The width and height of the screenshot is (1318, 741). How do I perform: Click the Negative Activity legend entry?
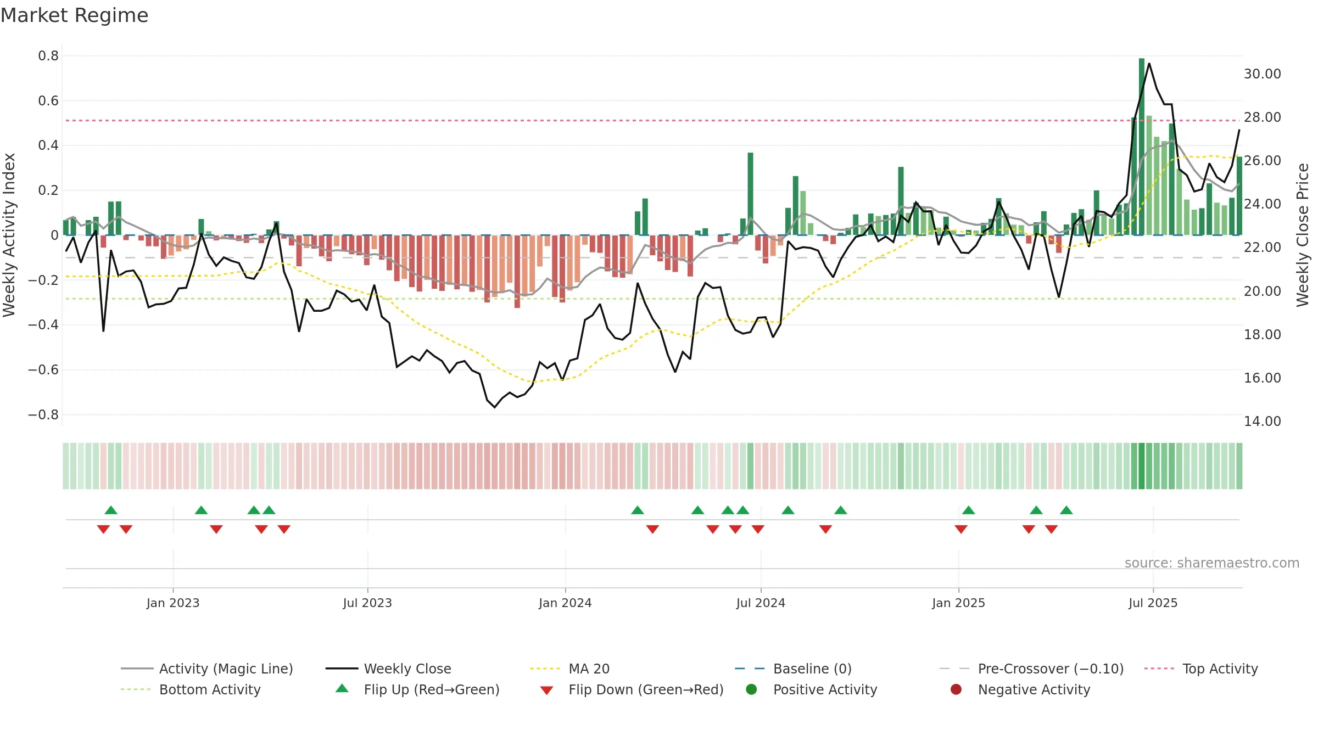[x=1020, y=689]
